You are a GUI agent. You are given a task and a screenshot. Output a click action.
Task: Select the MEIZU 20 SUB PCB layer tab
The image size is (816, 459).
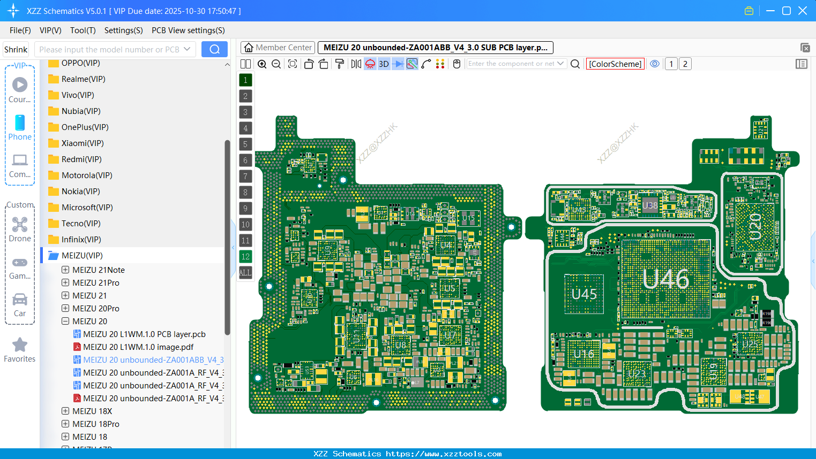[436, 48]
